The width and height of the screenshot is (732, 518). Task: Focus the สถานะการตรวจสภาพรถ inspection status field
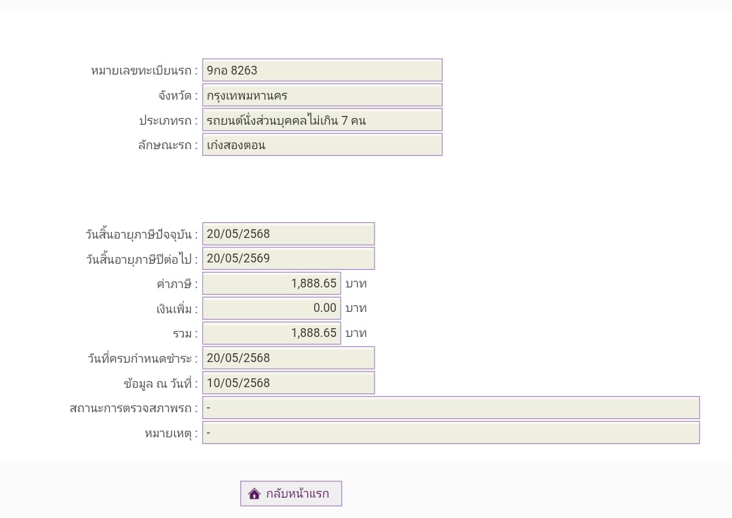[450, 407]
